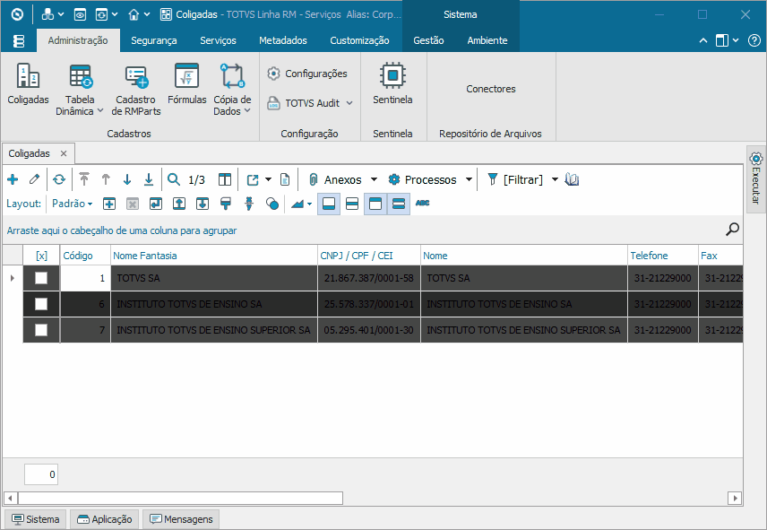Open the Fórmulas ribbon icon
Viewport: 767px width, 530px height.
point(187,83)
